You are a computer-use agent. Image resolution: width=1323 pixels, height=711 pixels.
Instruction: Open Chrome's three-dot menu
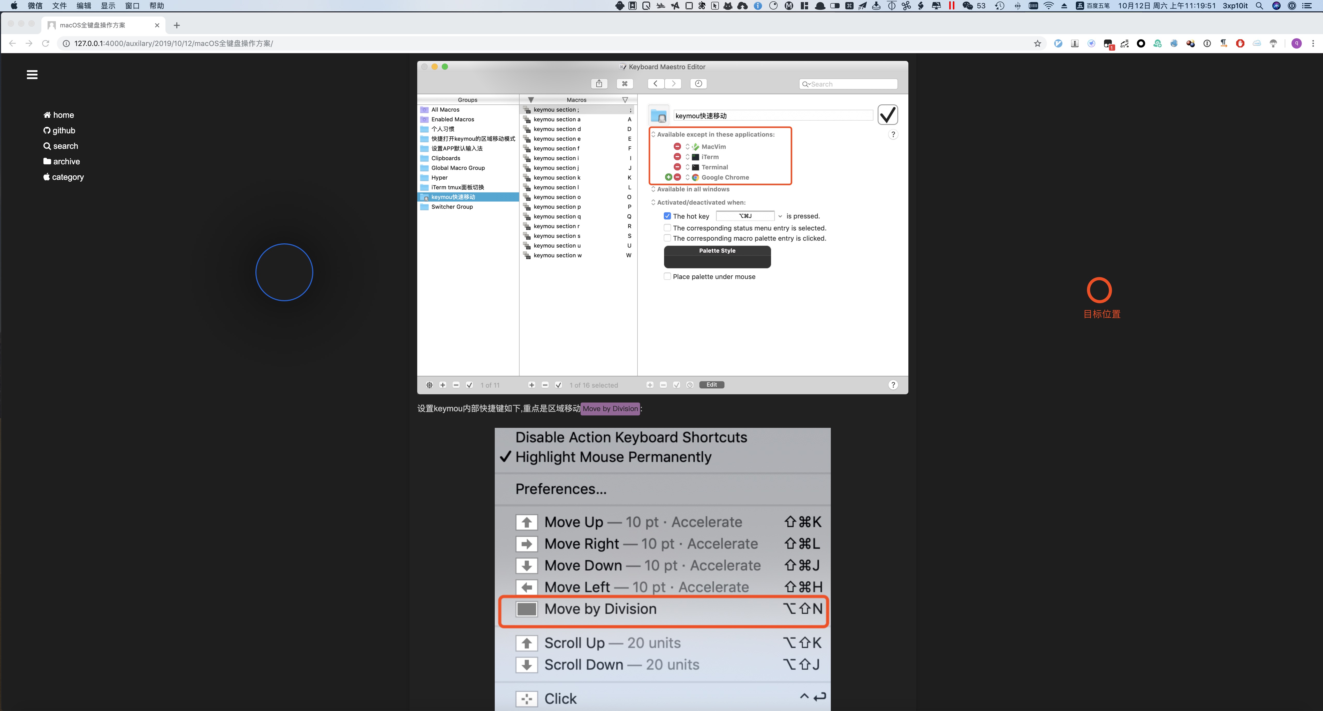pyautogui.click(x=1313, y=44)
